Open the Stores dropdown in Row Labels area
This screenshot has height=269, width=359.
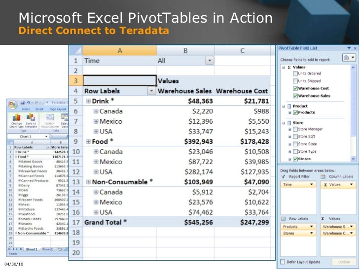311,234
